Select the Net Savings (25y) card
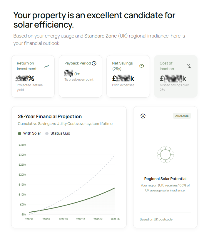209x236 pixels. point(128,76)
